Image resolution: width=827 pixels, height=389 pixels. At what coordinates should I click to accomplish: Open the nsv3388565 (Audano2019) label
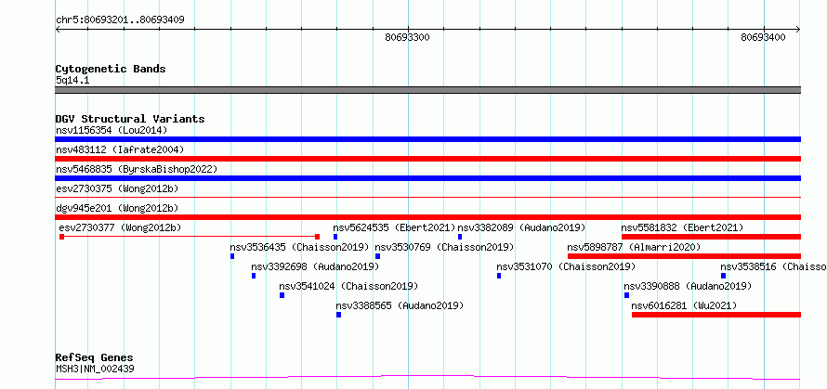point(400,305)
